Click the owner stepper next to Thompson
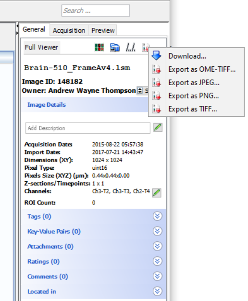Image resolution: width=248 pixels, height=301 pixels. (x=140, y=90)
